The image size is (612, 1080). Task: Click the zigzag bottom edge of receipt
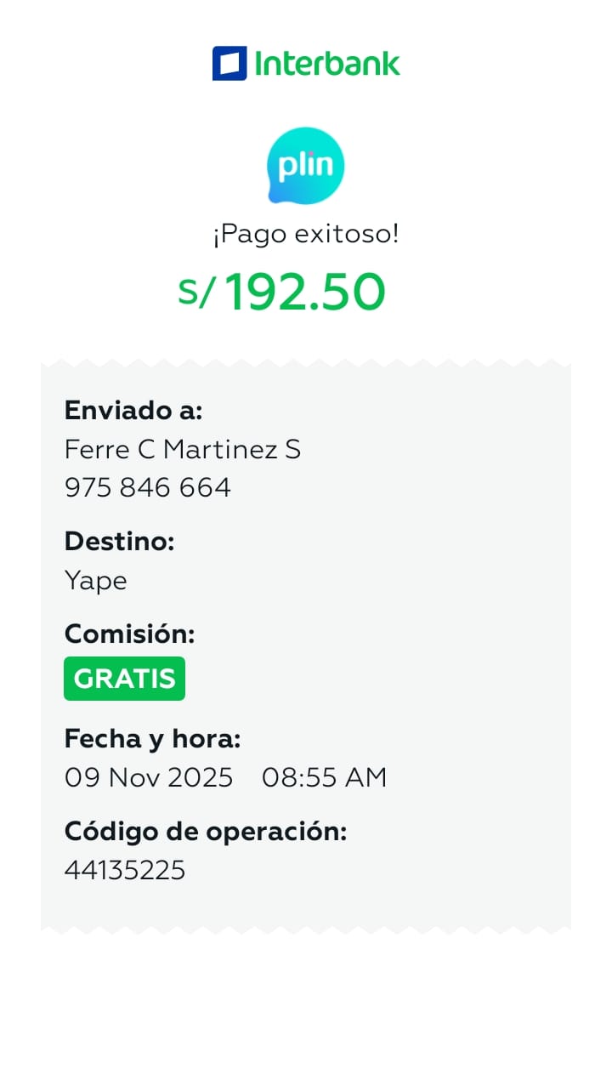pyautogui.click(x=306, y=929)
